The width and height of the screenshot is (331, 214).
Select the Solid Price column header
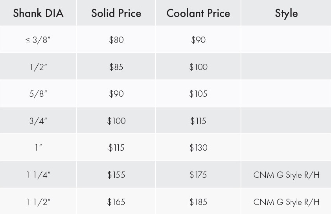pos(116,13)
